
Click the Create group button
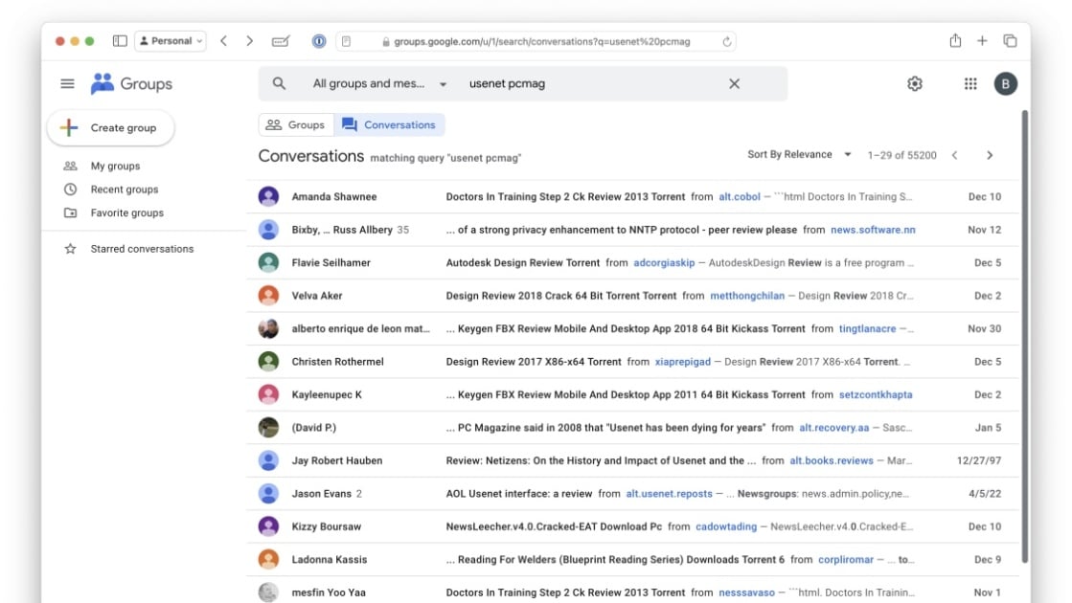110,127
